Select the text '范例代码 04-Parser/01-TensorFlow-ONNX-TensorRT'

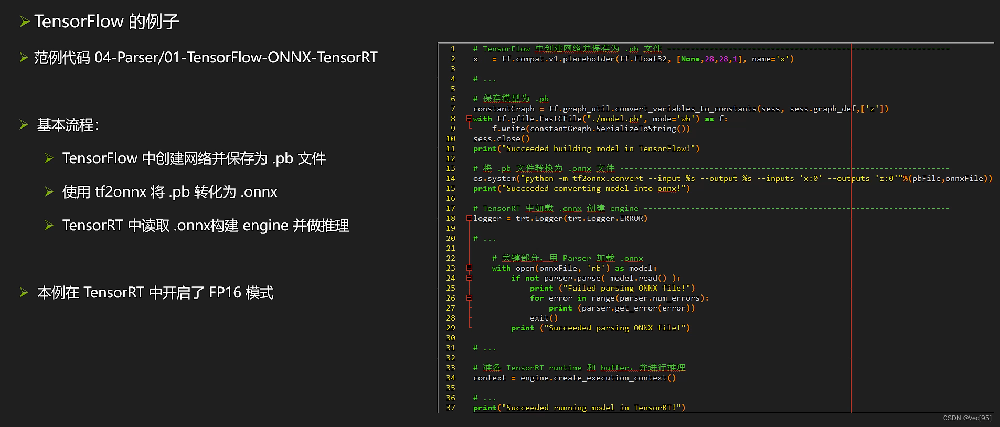(x=206, y=57)
